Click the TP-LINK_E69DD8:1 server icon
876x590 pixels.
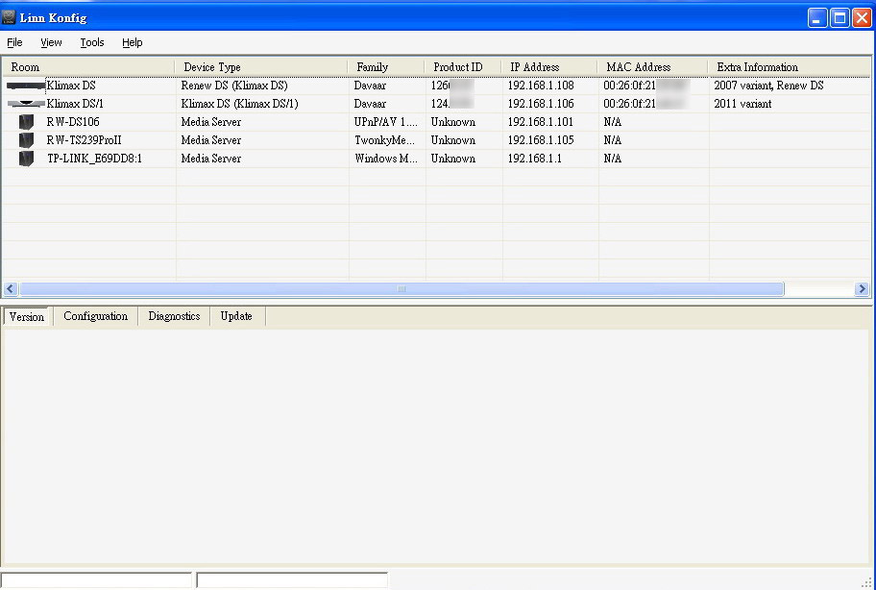(26, 159)
